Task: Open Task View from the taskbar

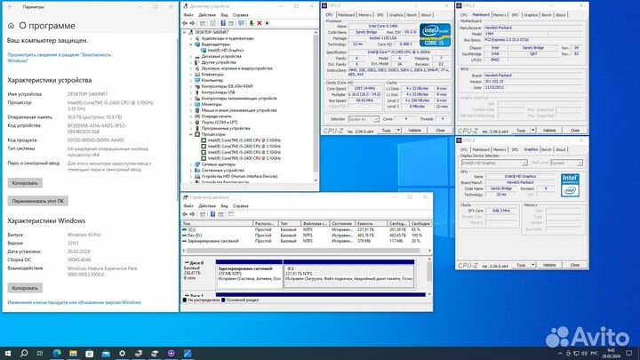Action: tap(40, 353)
